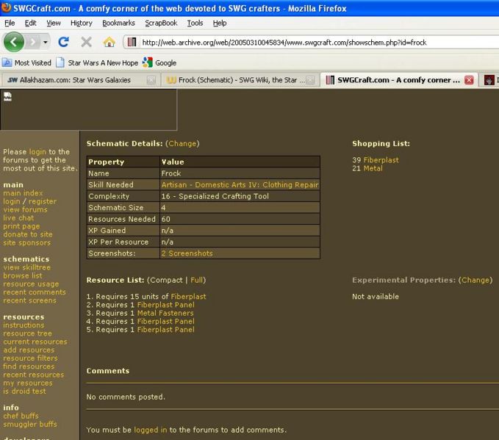
Task: Open the Metal Fasteners resource link
Action: tap(165, 313)
